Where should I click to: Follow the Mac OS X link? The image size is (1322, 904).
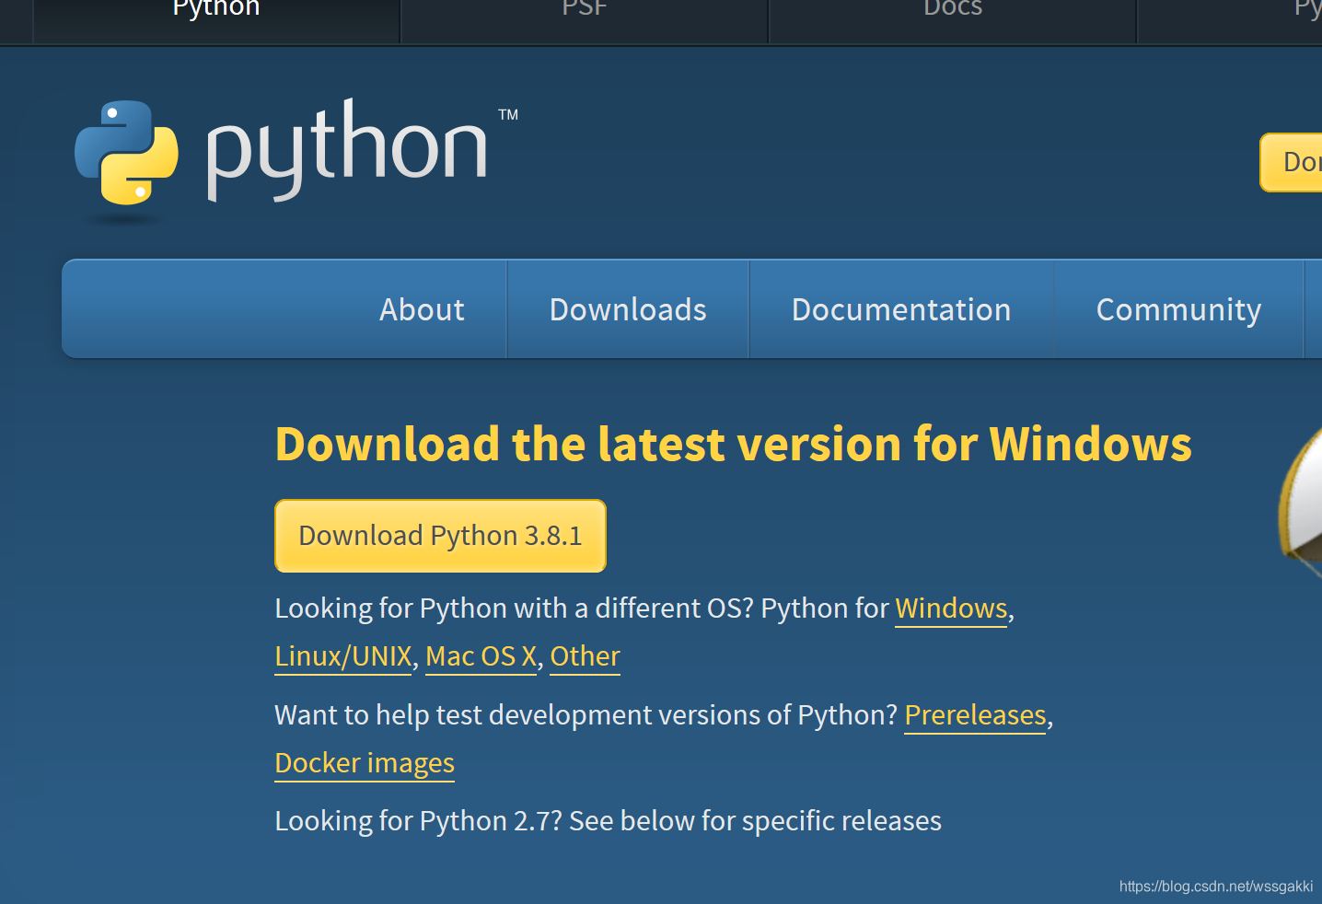(x=481, y=656)
